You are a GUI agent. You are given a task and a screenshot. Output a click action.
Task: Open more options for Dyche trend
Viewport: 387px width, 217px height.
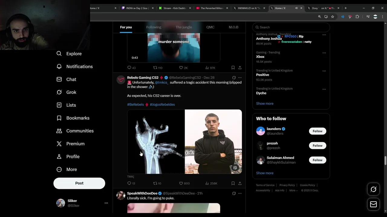[x=324, y=89]
